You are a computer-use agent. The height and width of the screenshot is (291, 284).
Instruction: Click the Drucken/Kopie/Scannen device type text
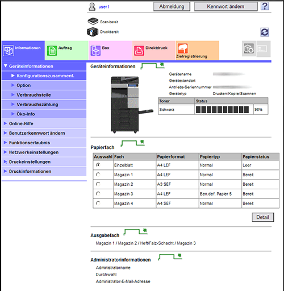235,94
